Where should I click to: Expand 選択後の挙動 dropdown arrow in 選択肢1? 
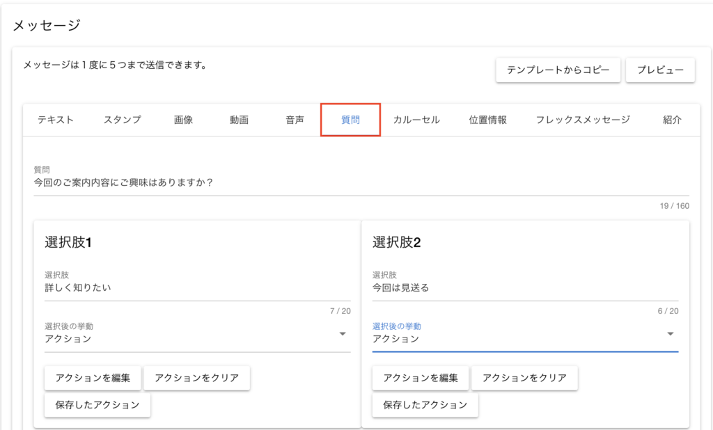pos(343,334)
